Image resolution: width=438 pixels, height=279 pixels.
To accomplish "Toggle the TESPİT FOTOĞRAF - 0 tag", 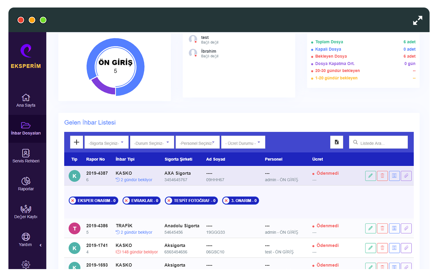I will [191, 201].
